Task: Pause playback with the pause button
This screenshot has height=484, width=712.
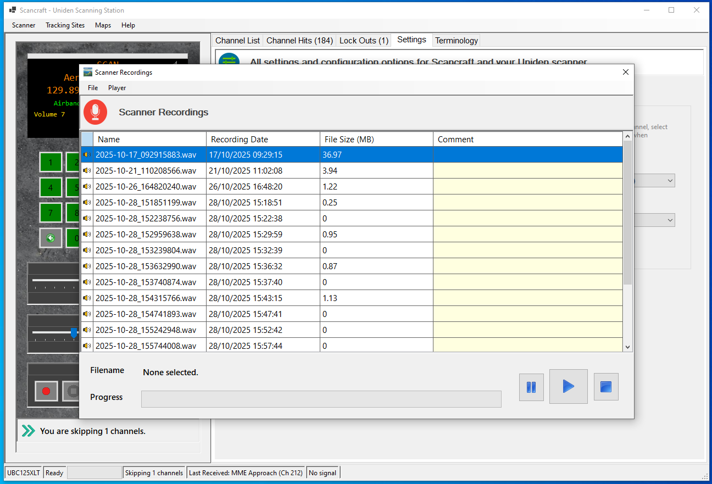Action: [x=531, y=387]
